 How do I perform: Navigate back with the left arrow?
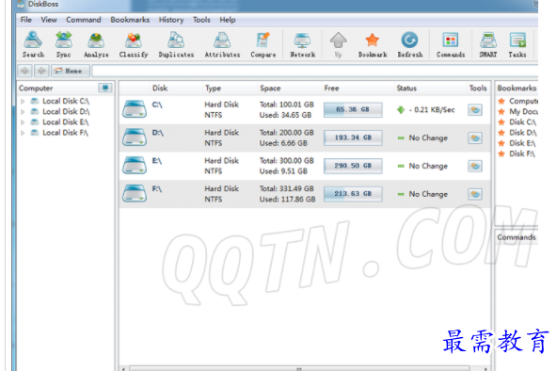pyautogui.click(x=24, y=71)
